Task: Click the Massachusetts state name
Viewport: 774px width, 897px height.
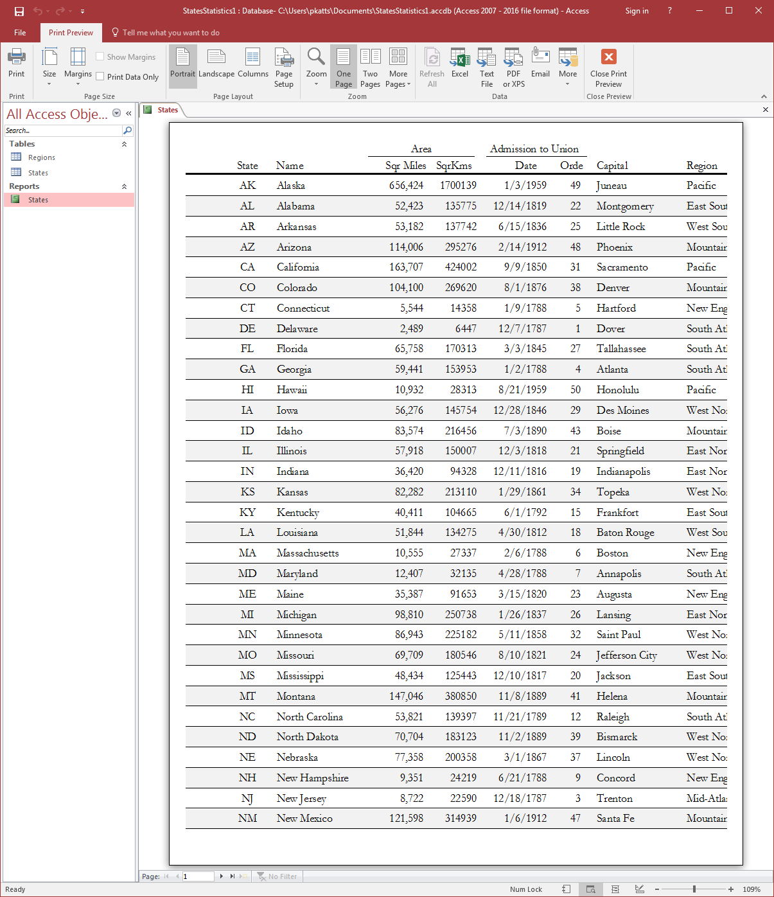Action: [x=308, y=553]
